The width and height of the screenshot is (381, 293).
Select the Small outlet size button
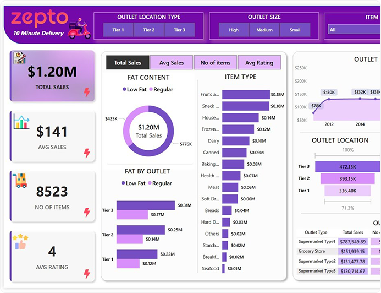(x=295, y=30)
